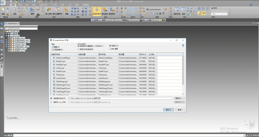Image resolution: width=259 pixels, height=137 pixels.
Task: Click the save-to-folder path input field
Action: tap(120, 98)
